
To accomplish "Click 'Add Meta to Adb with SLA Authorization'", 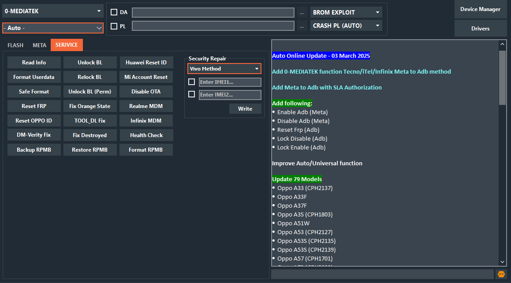I will click(x=327, y=87).
